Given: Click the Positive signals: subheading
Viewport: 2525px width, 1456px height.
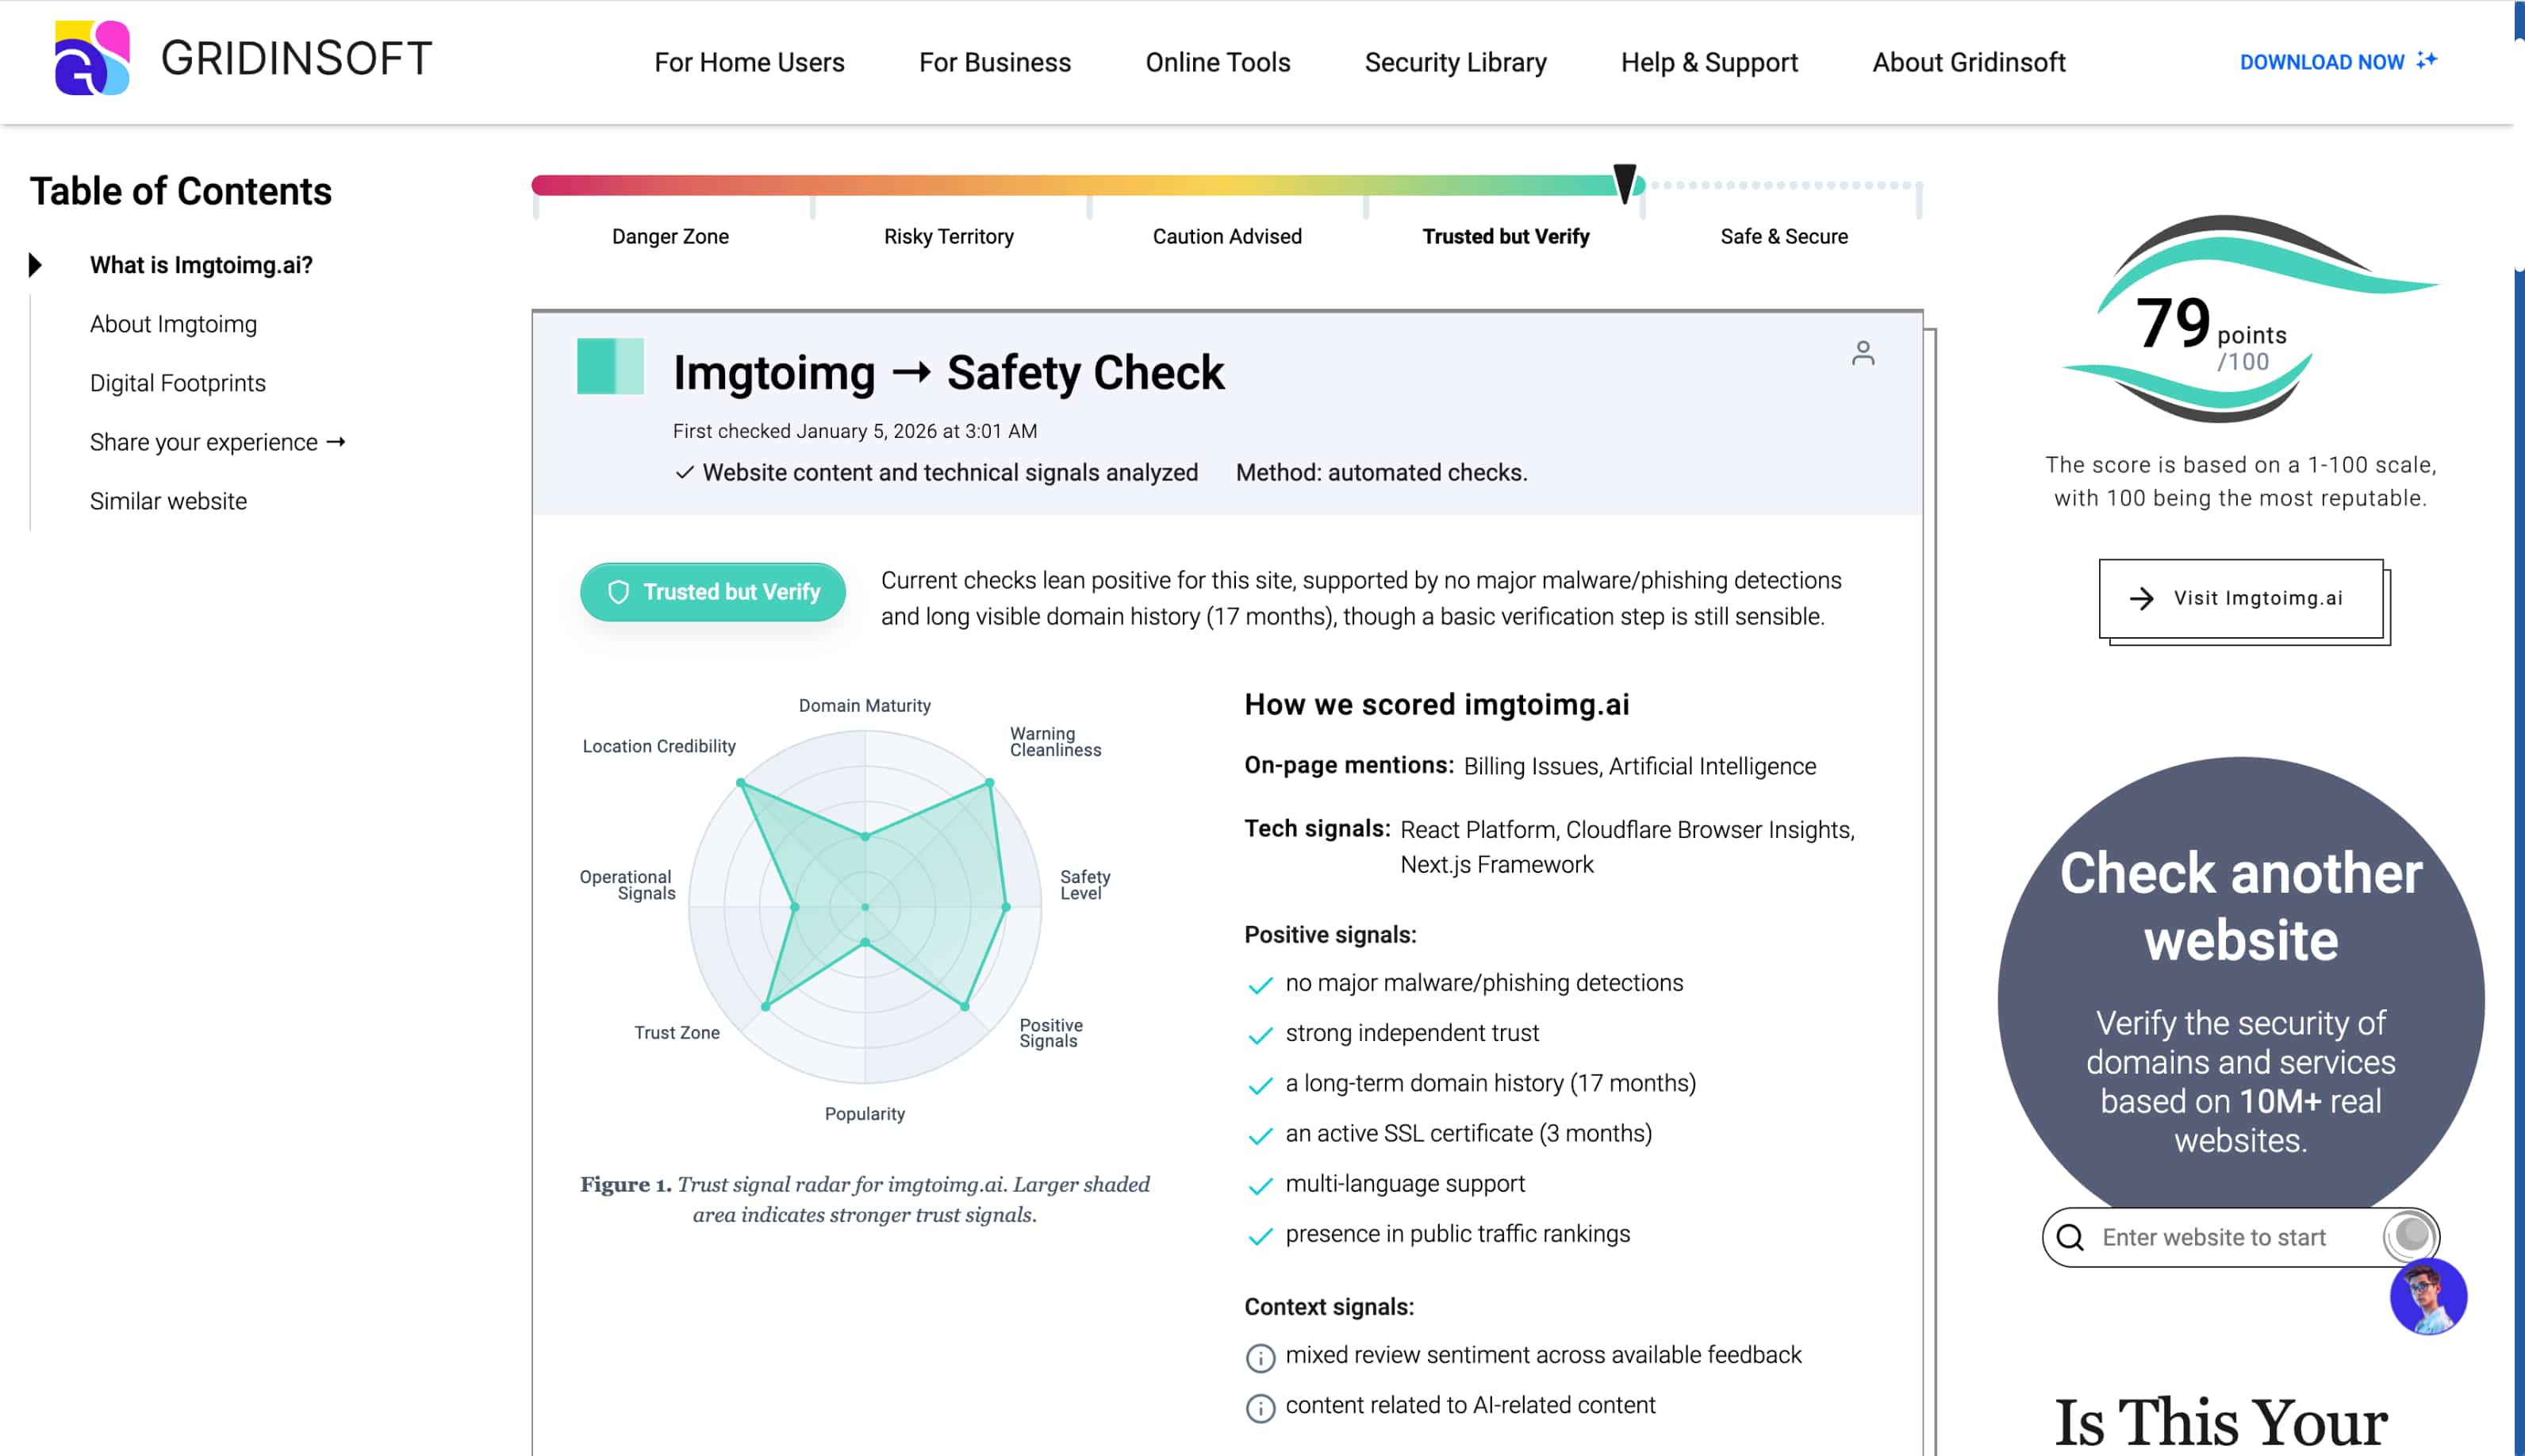Looking at the screenshot, I should coord(1330,935).
